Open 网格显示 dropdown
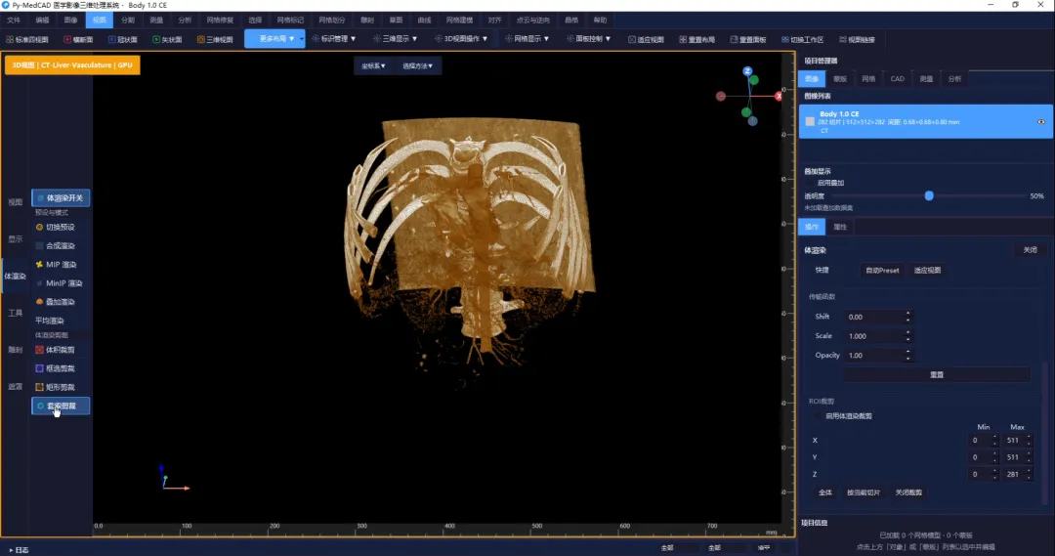Viewport: 1055px width, 556px height. click(527, 39)
